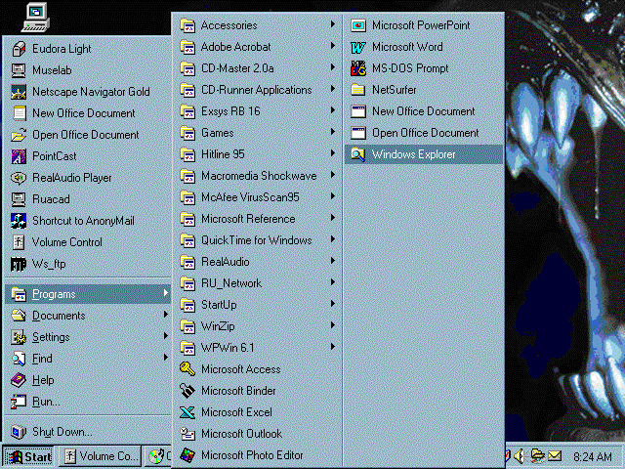
Task: Open the Exsys RB 16 program group
Action: (x=258, y=111)
